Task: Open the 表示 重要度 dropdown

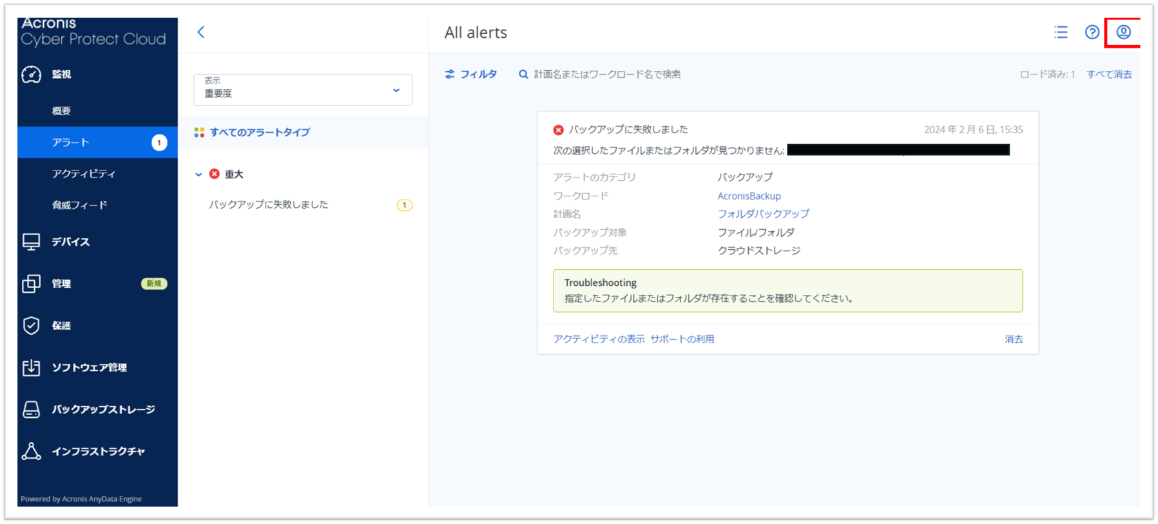Action: (x=302, y=89)
